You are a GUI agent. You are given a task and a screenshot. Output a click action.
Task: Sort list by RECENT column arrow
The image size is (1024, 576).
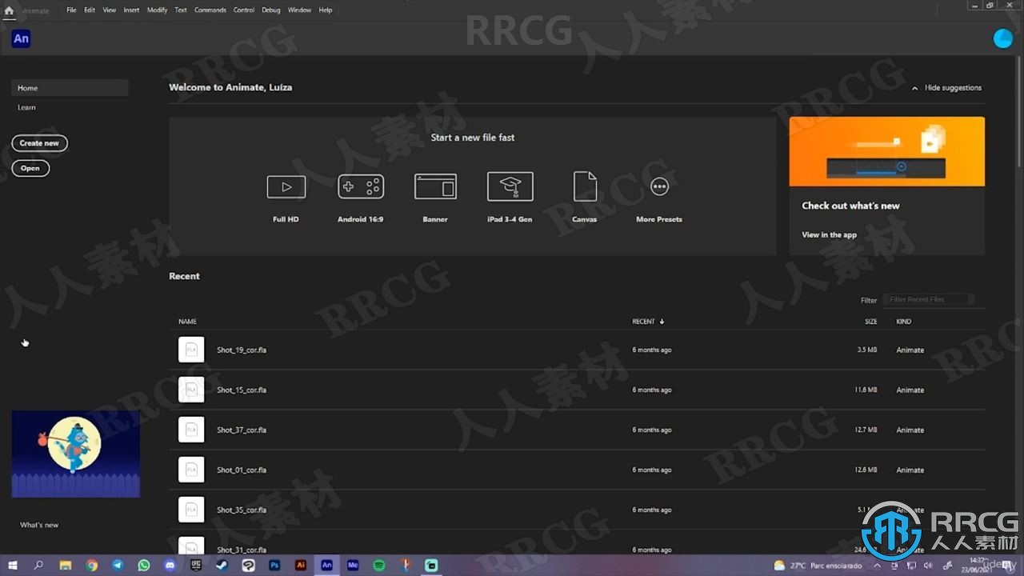point(662,322)
